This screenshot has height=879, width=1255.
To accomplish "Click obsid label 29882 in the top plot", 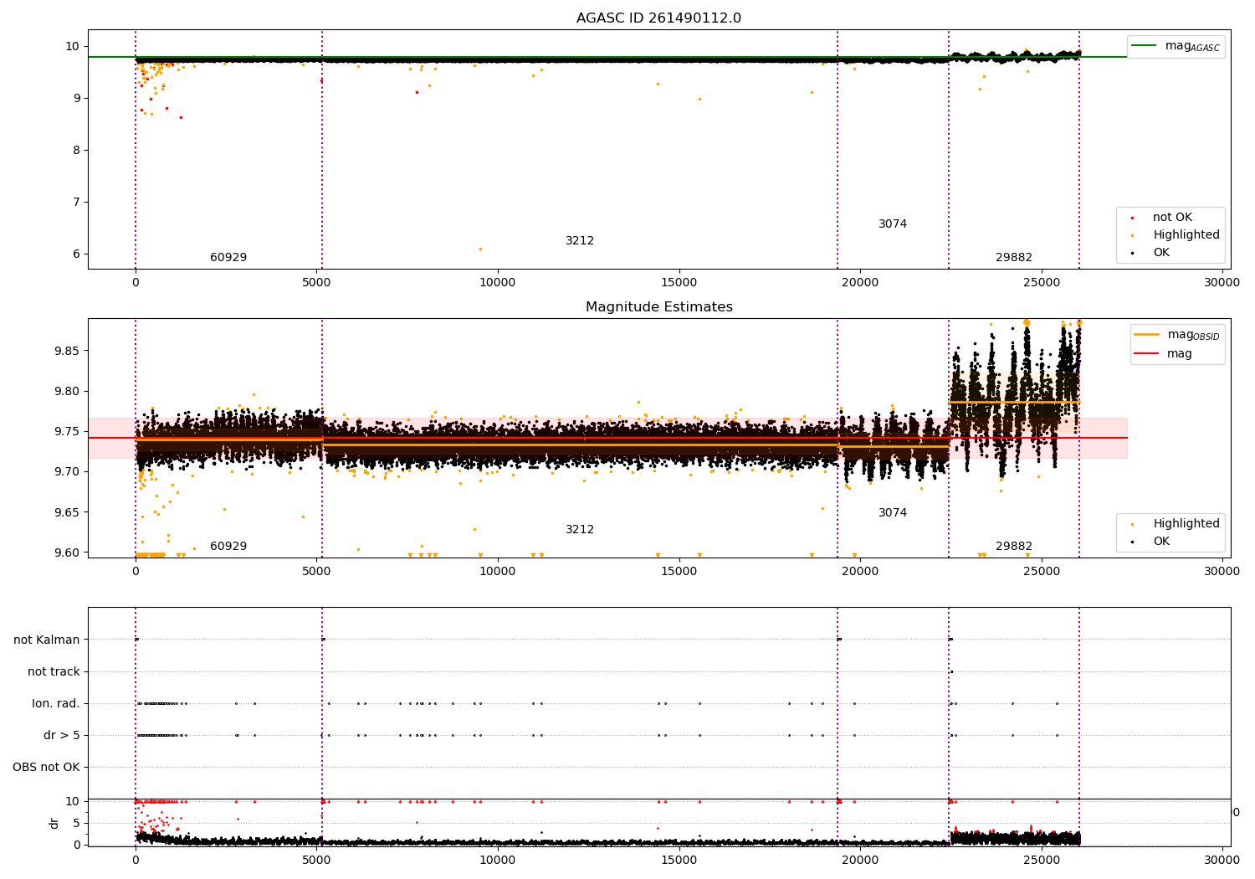I will click(1014, 258).
